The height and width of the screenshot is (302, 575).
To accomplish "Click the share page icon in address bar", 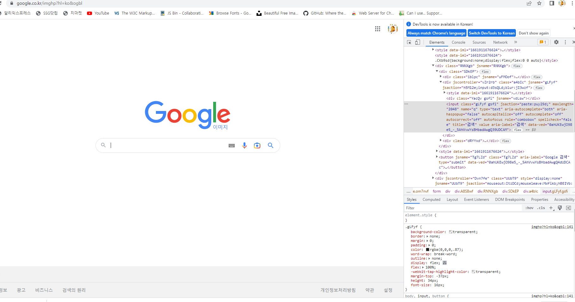I will point(529,3).
